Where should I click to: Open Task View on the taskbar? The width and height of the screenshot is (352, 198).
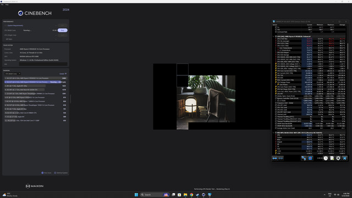(x=173, y=195)
